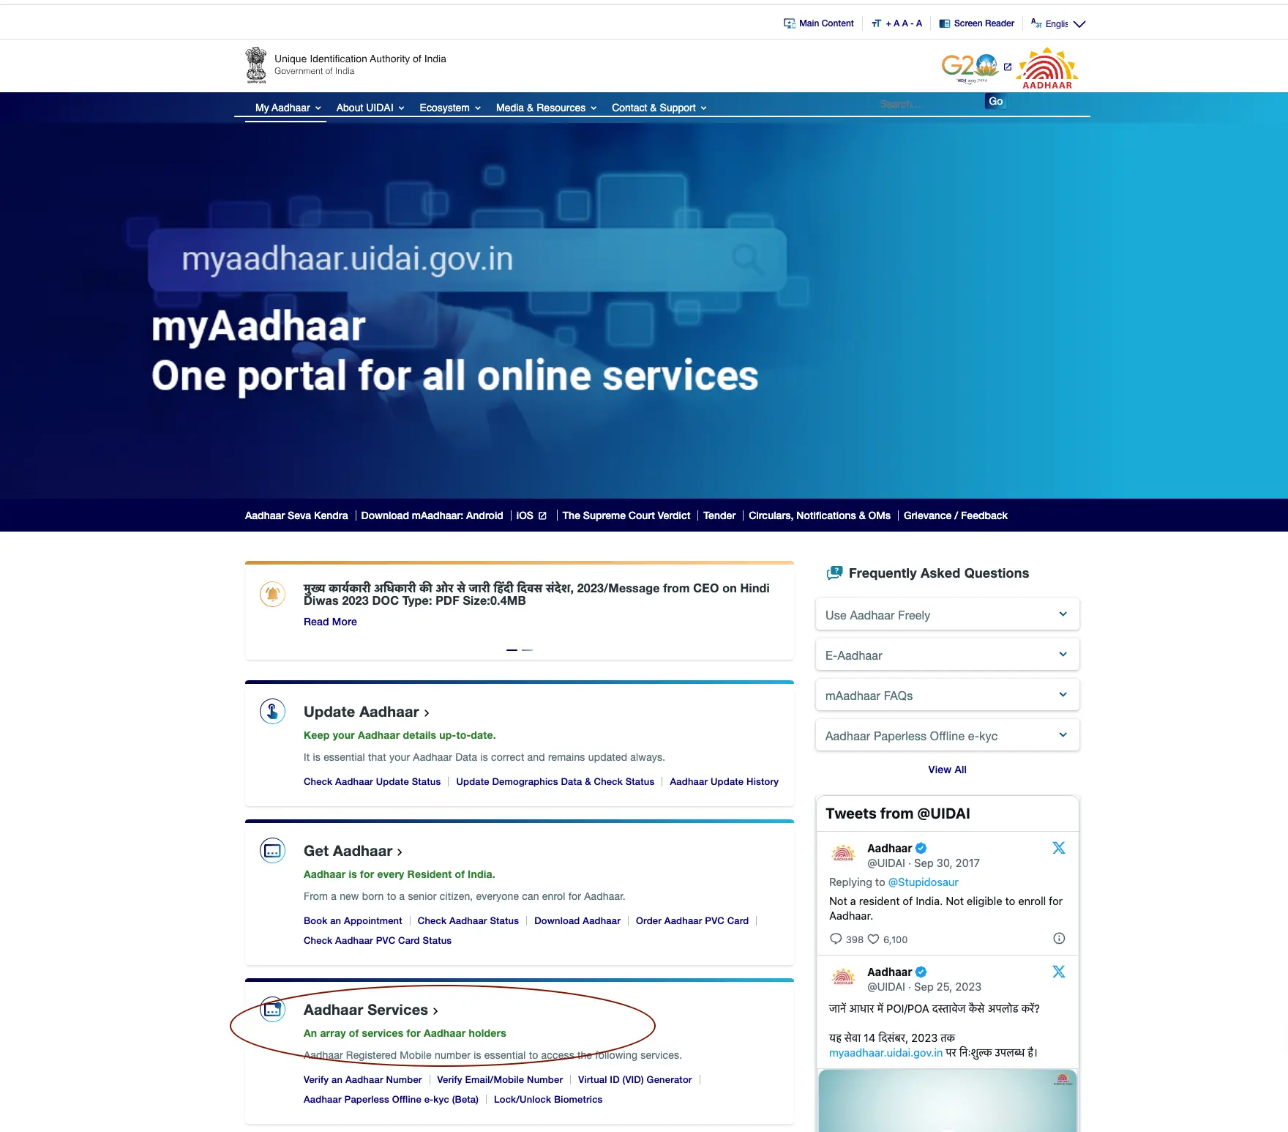The height and width of the screenshot is (1132, 1288).
Task: Open the Ecosystem menu
Action: [x=450, y=108]
